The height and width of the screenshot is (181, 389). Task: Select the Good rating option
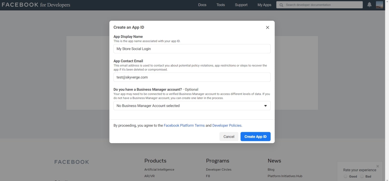pyautogui.click(x=345, y=176)
